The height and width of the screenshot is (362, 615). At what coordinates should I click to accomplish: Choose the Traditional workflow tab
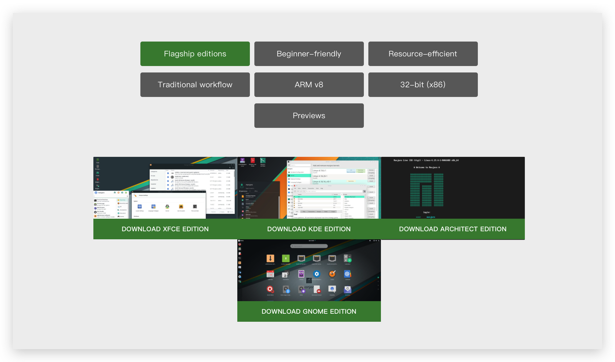(x=195, y=85)
